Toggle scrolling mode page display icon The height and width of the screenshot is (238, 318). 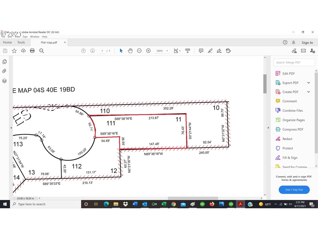point(187,51)
